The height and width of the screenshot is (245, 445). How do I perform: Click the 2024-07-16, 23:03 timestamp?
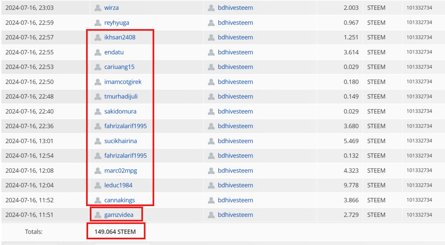coord(30,8)
